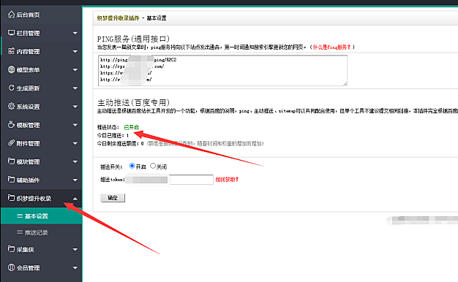Click inside the PING service URL textarea
Image resolution: width=458 pixels, height=282 pixels.
(223, 70)
